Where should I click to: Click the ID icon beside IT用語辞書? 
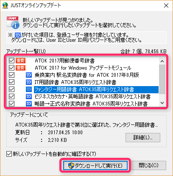(29, 82)
